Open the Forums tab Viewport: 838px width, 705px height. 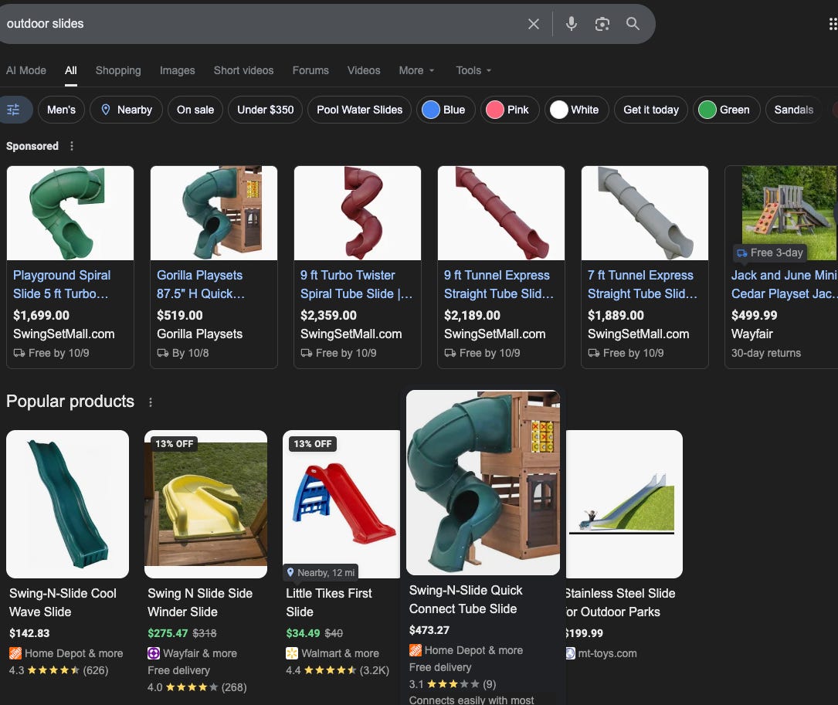click(310, 70)
